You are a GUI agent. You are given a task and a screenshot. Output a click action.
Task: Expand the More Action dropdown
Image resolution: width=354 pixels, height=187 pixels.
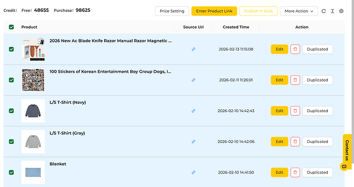(x=299, y=11)
